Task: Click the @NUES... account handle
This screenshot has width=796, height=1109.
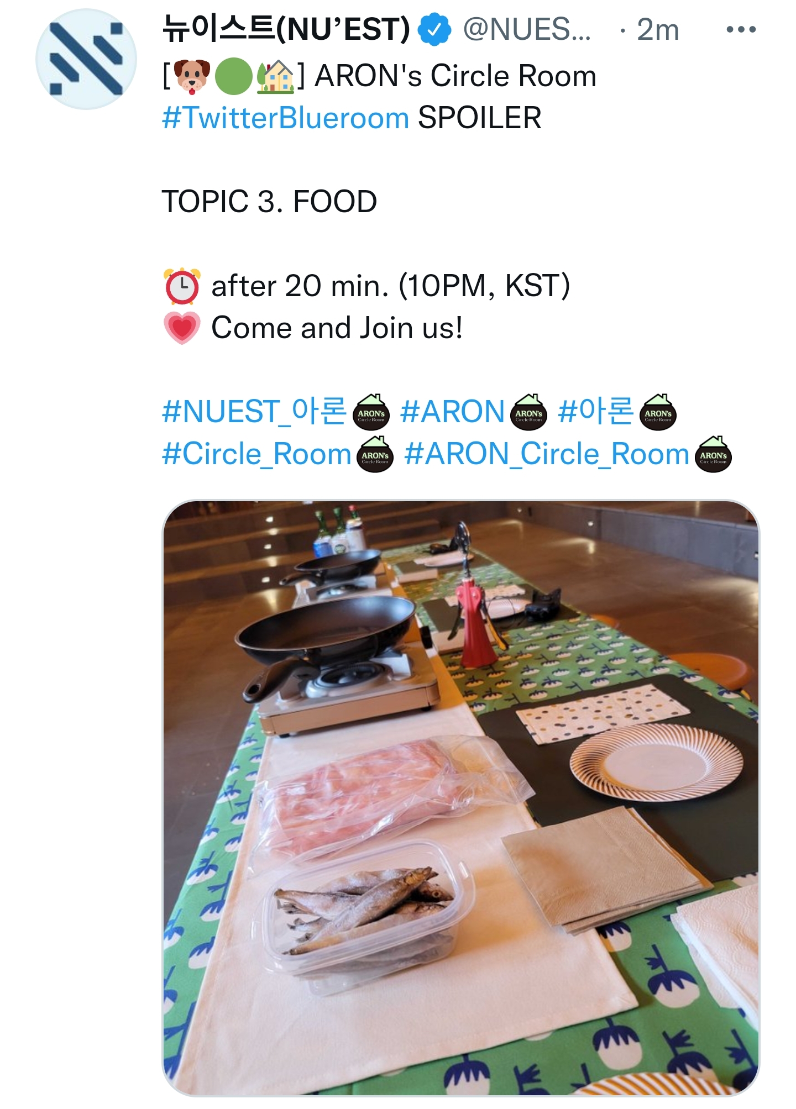Action: coord(527,29)
